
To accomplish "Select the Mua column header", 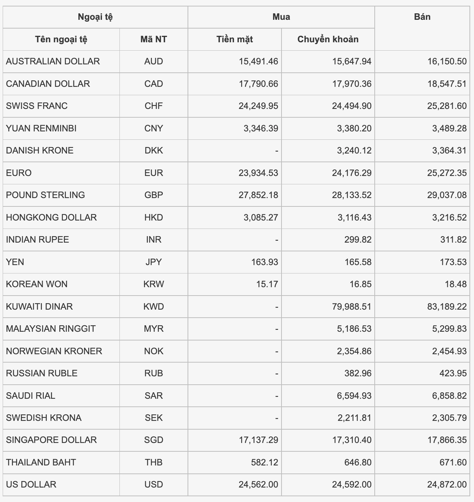I will tap(281, 17).
